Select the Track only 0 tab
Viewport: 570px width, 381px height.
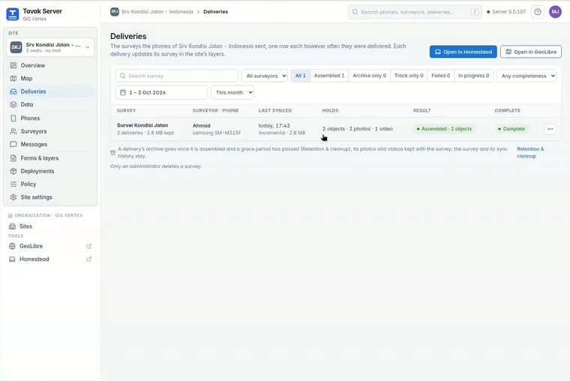(x=409, y=76)
